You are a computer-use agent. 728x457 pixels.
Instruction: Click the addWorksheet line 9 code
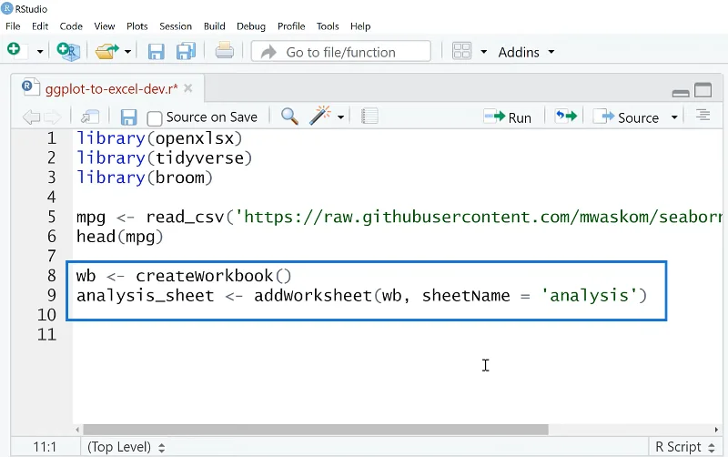[x=361, y=296]
